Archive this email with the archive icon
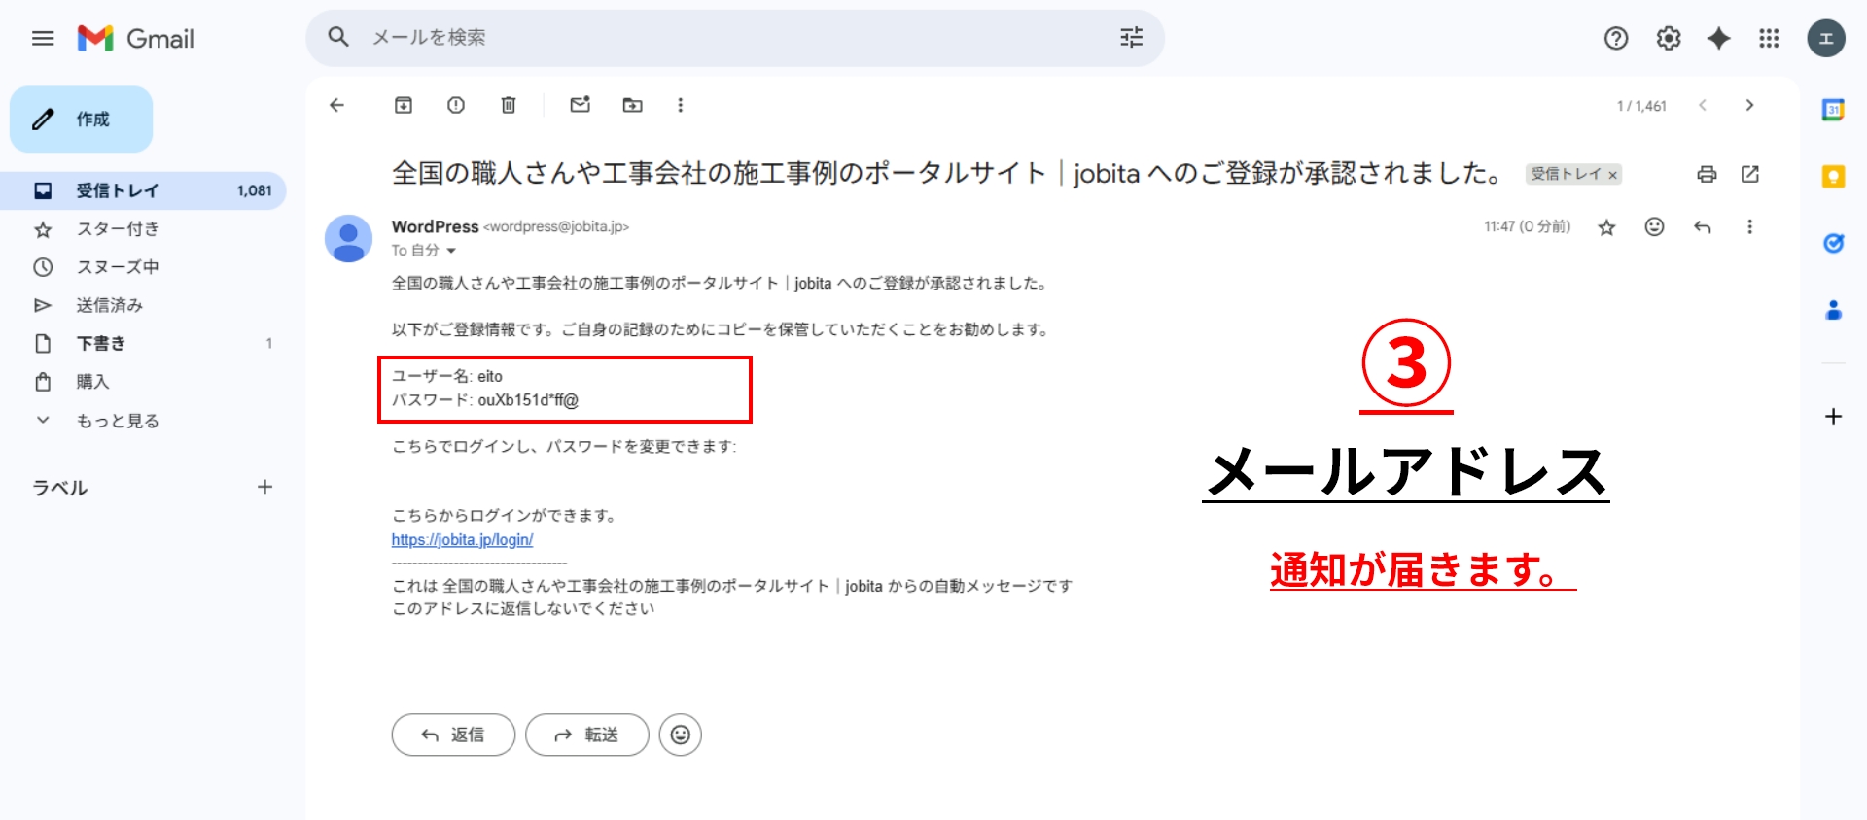 (x=404, y=105)
